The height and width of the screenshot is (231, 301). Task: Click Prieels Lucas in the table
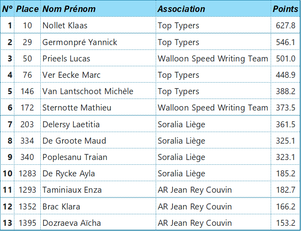coord(66,59)
